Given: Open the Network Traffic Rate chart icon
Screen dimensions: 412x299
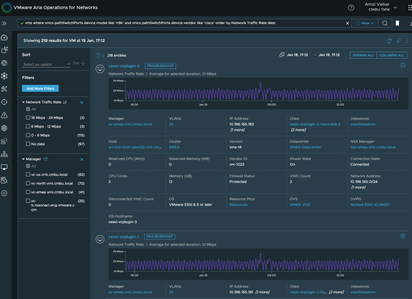Looking at the screenshot, I should click(x=65, y=102).
